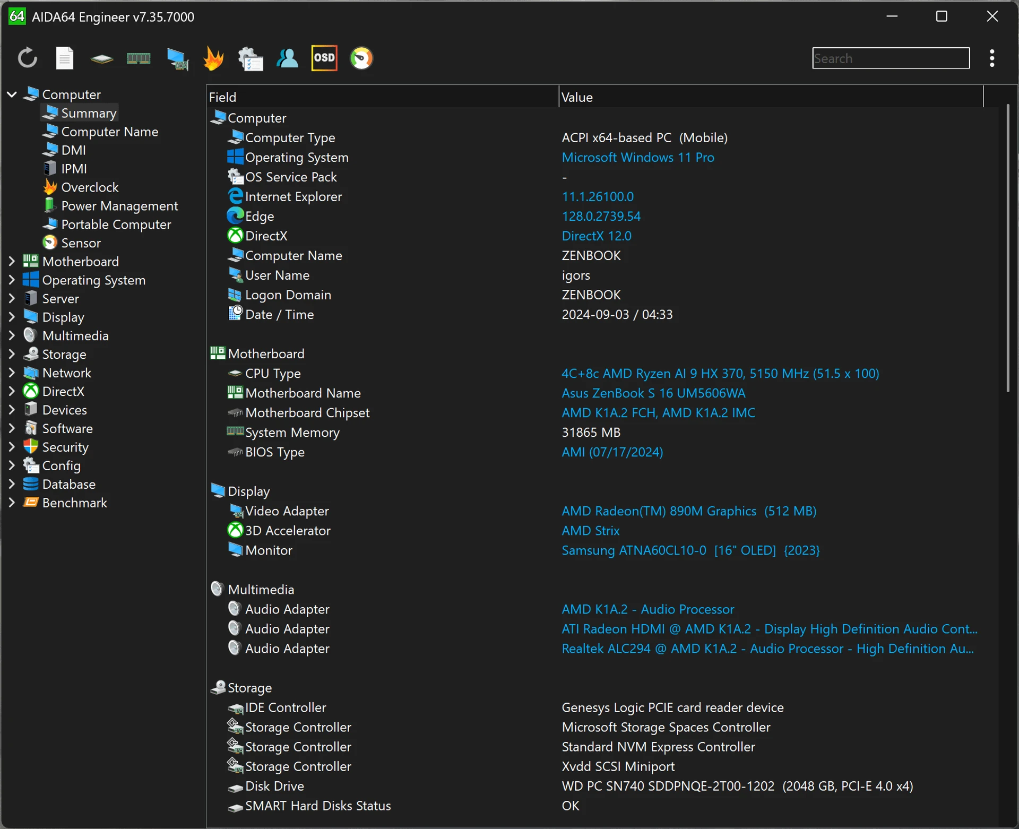Viewport: 1019px width, 829px height.
Task: Toggle the OSD panel icon
Action: [x=324, y=58]
